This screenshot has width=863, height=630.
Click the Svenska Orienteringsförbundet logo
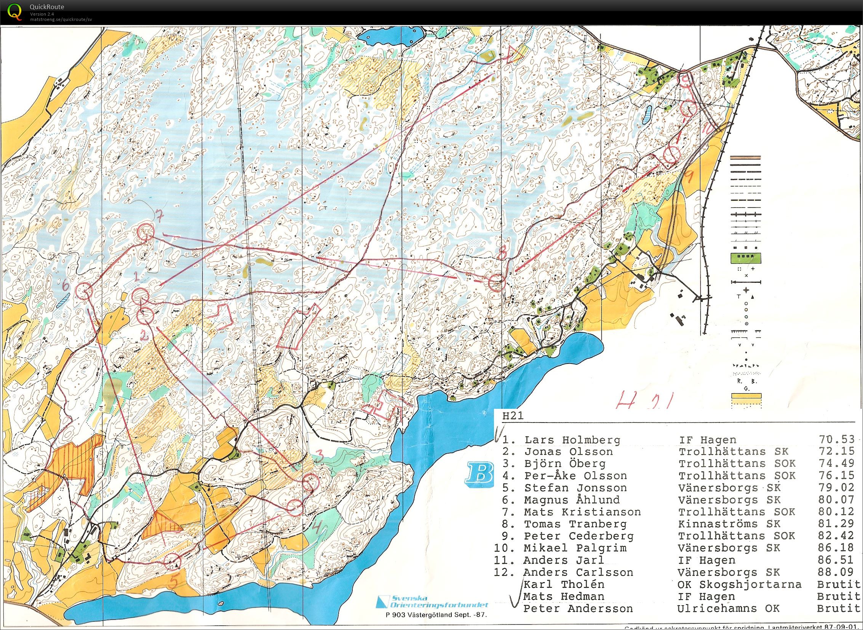[431, 603]
